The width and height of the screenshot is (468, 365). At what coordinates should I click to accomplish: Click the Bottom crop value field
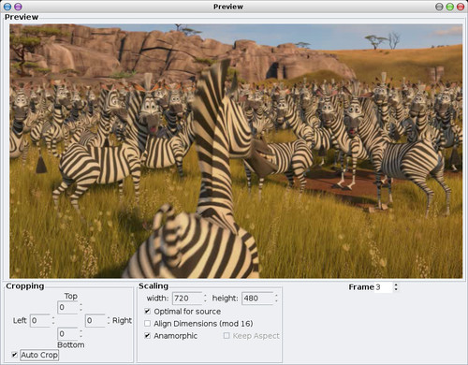[x=67, y=333]
